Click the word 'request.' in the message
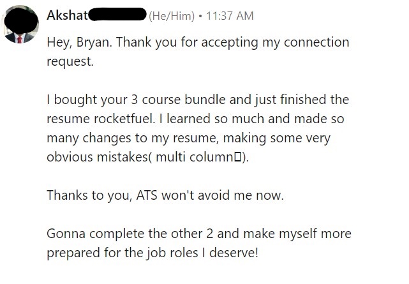 pyautogui.click(x=70, y=62)
